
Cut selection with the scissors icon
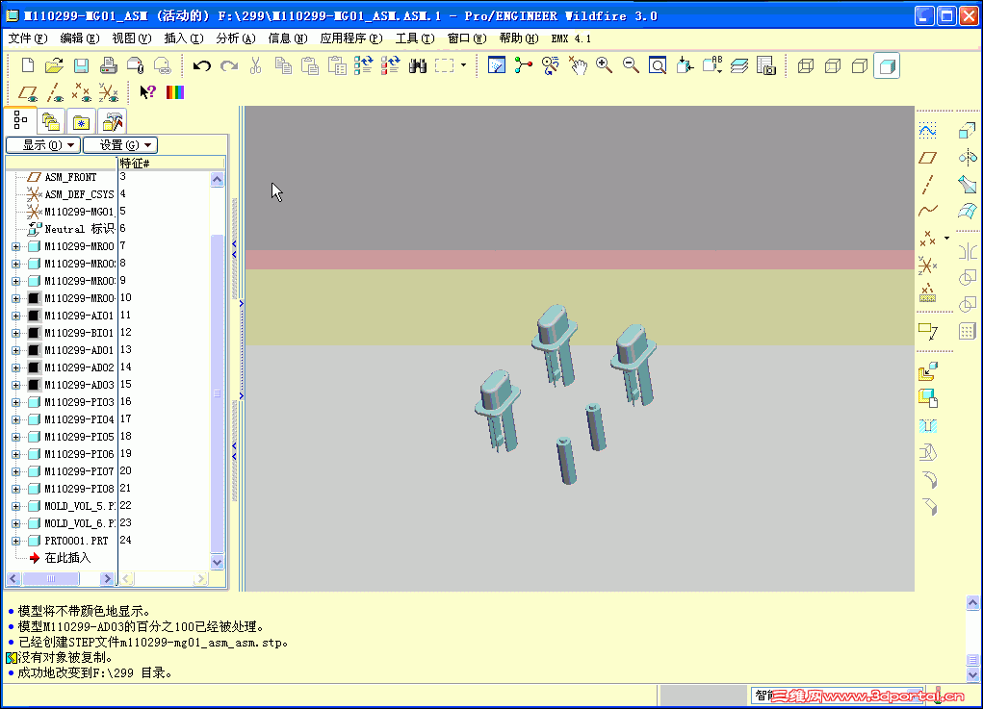[x=256, y=65]
